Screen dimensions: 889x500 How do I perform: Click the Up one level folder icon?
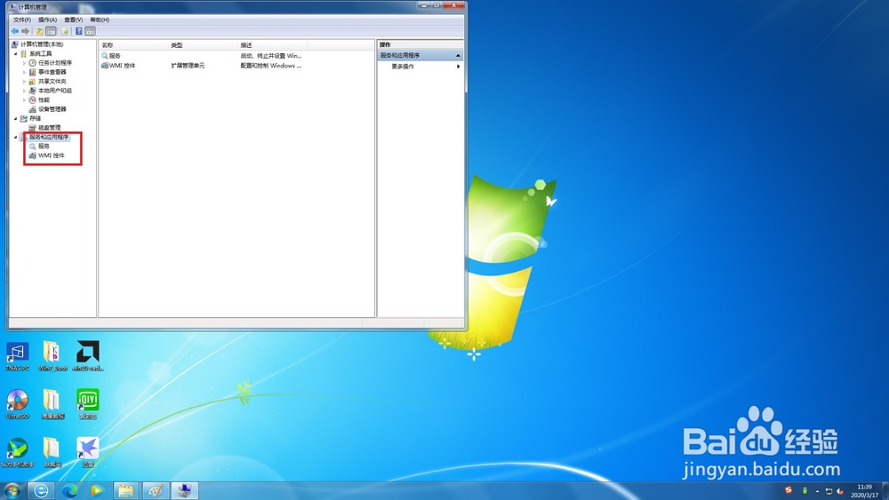tap(40, 31)
